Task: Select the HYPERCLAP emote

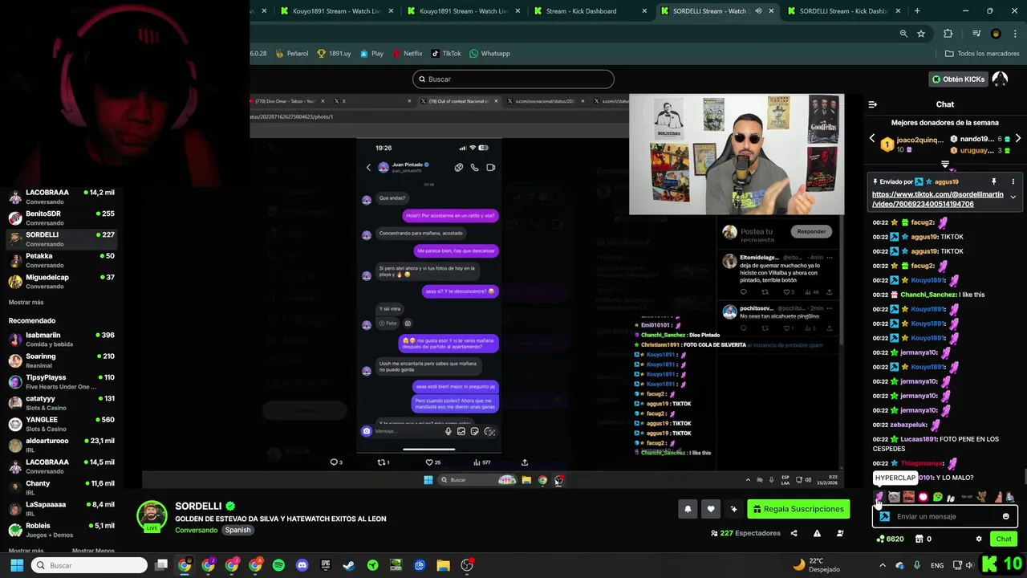Action: click(x=879, y=498)
